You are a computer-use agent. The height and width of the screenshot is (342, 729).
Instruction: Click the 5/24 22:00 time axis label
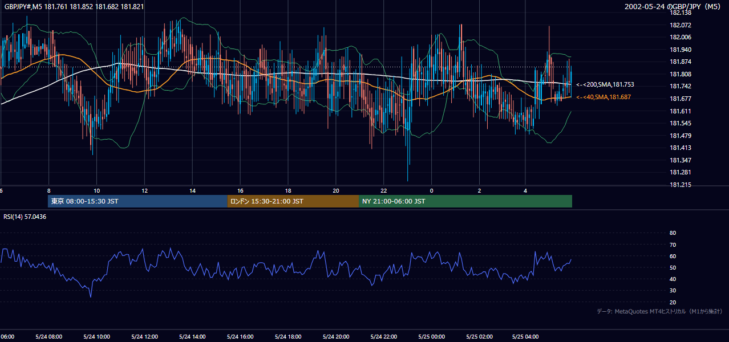pos(384,337)
